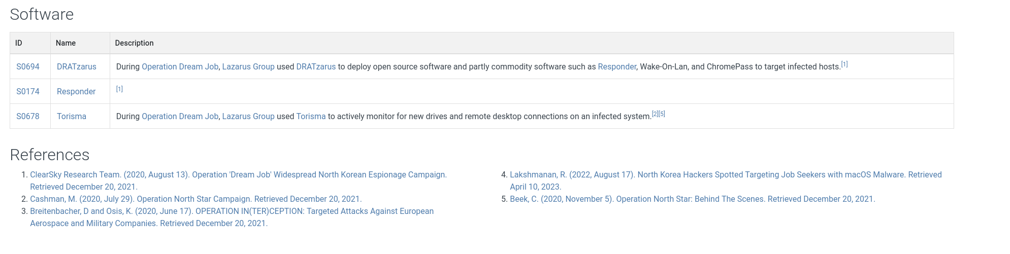Open Lazarus Group link in Torisma row
1010x254 pixels.
tap(248, 116)
